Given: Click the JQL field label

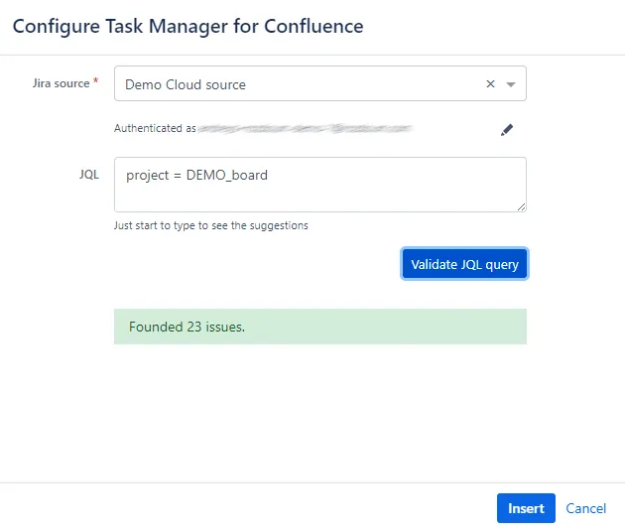Looking at the screenshot, I should [x=89, y=175].
